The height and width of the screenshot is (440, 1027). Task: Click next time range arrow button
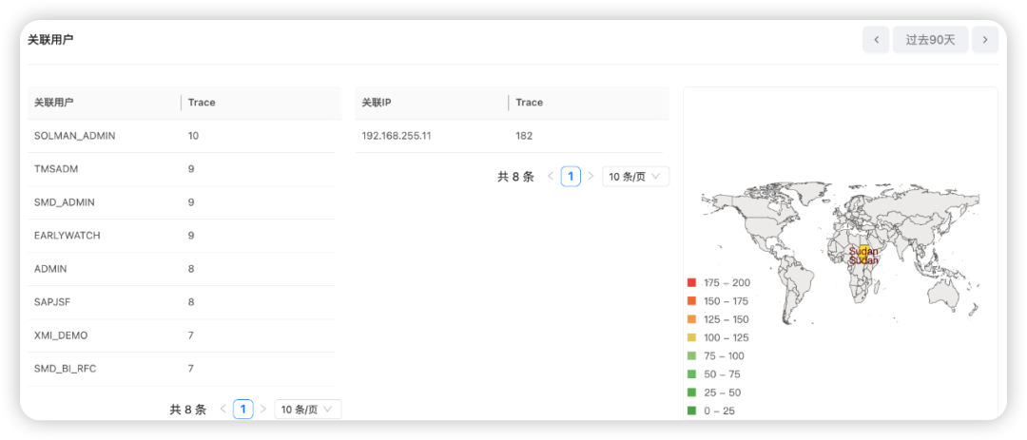pyautogui.click(x=985, y=40)
